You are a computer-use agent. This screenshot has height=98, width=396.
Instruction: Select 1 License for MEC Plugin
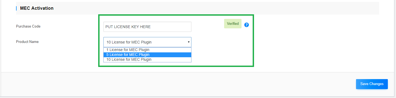(147, 50)
